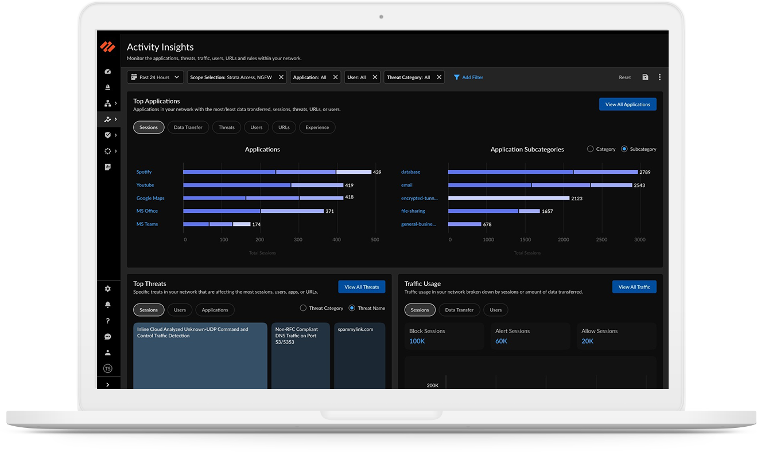Click the save icon next to Reset
This screenshot has width=757, height=452.
pyautogui.click(x=645, y=77)
